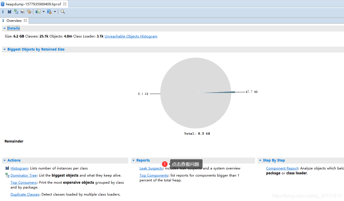Open the expert system test dropdown arrow
The height and width of the screenshot is (201, 344).
[43, 12]
